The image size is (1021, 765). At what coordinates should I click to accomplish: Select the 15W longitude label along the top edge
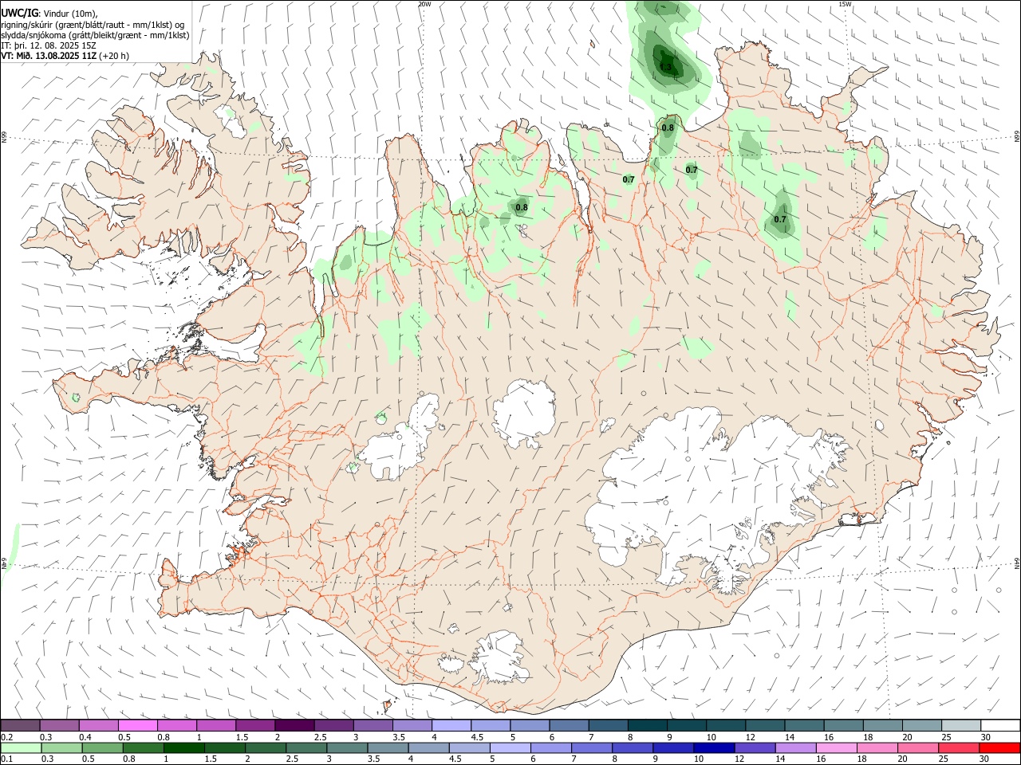(846, 4)
